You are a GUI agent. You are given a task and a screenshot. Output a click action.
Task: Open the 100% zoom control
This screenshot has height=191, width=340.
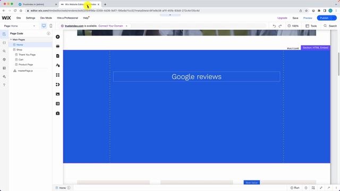293,26
